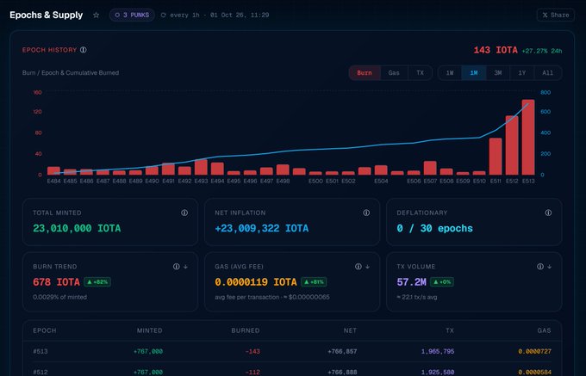
Task: Click the 57.2M TX volume value
Action: point(411,282)
